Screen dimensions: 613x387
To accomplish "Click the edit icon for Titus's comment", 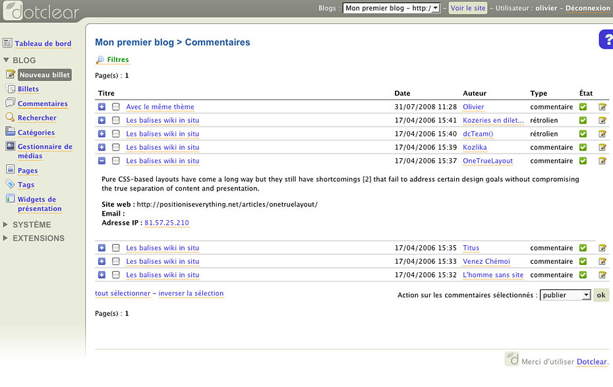I will [x=602, y=248].
